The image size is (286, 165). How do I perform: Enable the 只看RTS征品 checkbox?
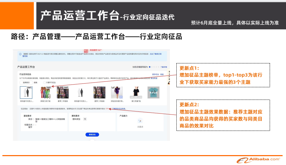[44, 82]
